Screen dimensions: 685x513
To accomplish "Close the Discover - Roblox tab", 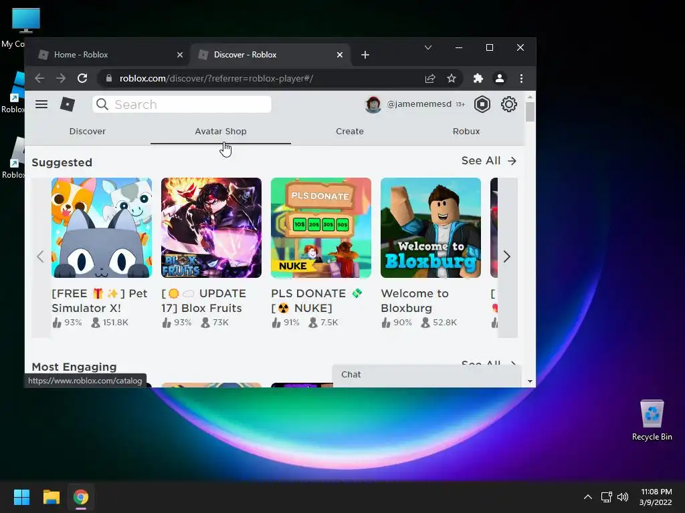I will 340,55.
